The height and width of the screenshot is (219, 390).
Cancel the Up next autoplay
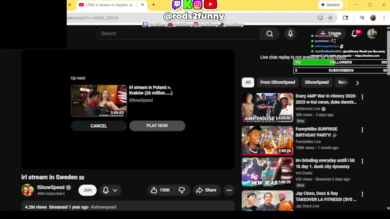pyautogui.click(x=99, y=126)
